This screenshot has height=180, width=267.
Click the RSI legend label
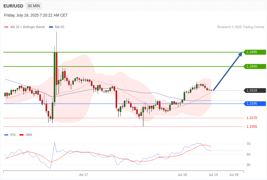pyautogui.click(x=13, y=135)
